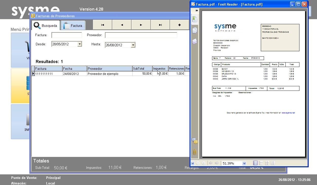Click 'Principal' Punto de Venta value
This screenshot has width=317, height=185.
(53, 178)
